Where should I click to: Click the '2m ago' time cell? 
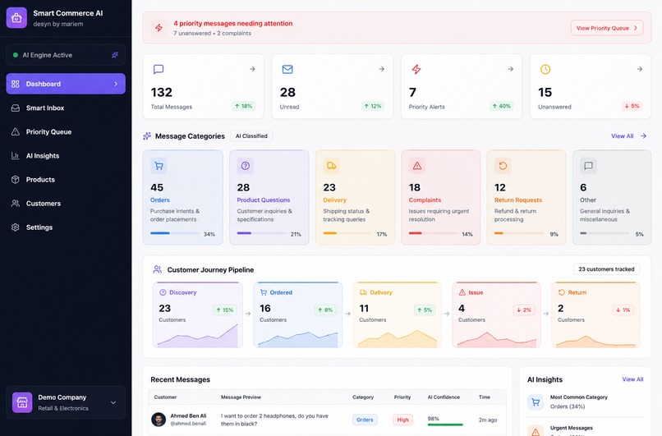click(488, 420)
